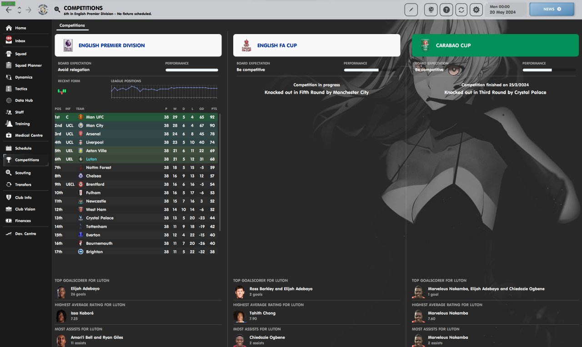582x347 pixels.
Task: Expand the history up/down chevrons
Action: point(19,10)
